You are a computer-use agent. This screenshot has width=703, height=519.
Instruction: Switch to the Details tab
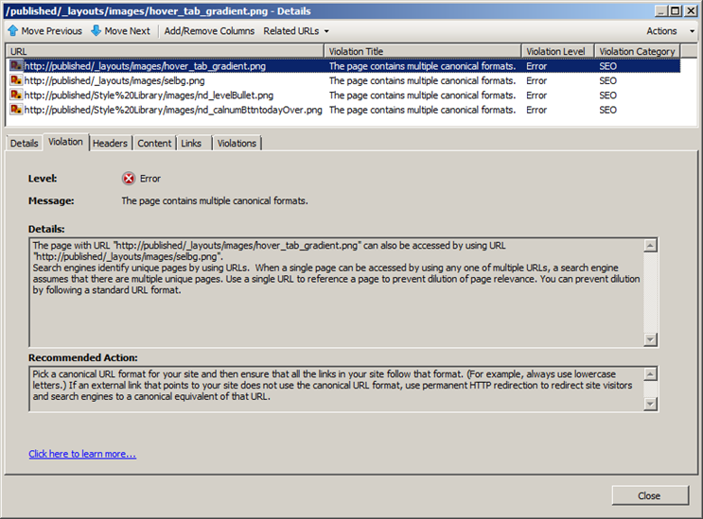[25, 144]
